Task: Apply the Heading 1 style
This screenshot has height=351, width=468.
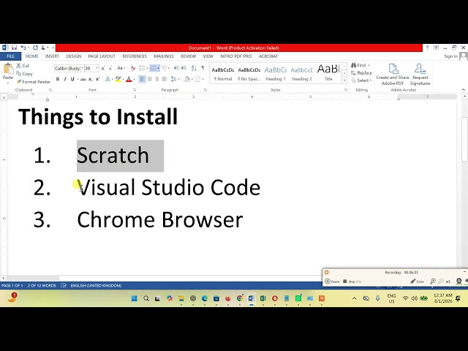Action: (x=276, y=73)
